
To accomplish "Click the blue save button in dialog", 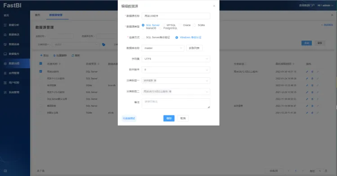I will (x=169, y=118).
